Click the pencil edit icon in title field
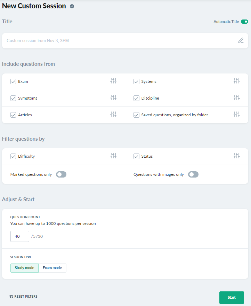Image resolution: width=251 pixels, height=306 pixels. 241,40
